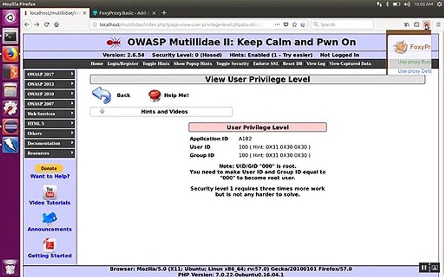Image resolution: width=444 pixels, height=277 pixels.
Task: Bookmark this page with star icon
Action: click(x=294, y=25)
